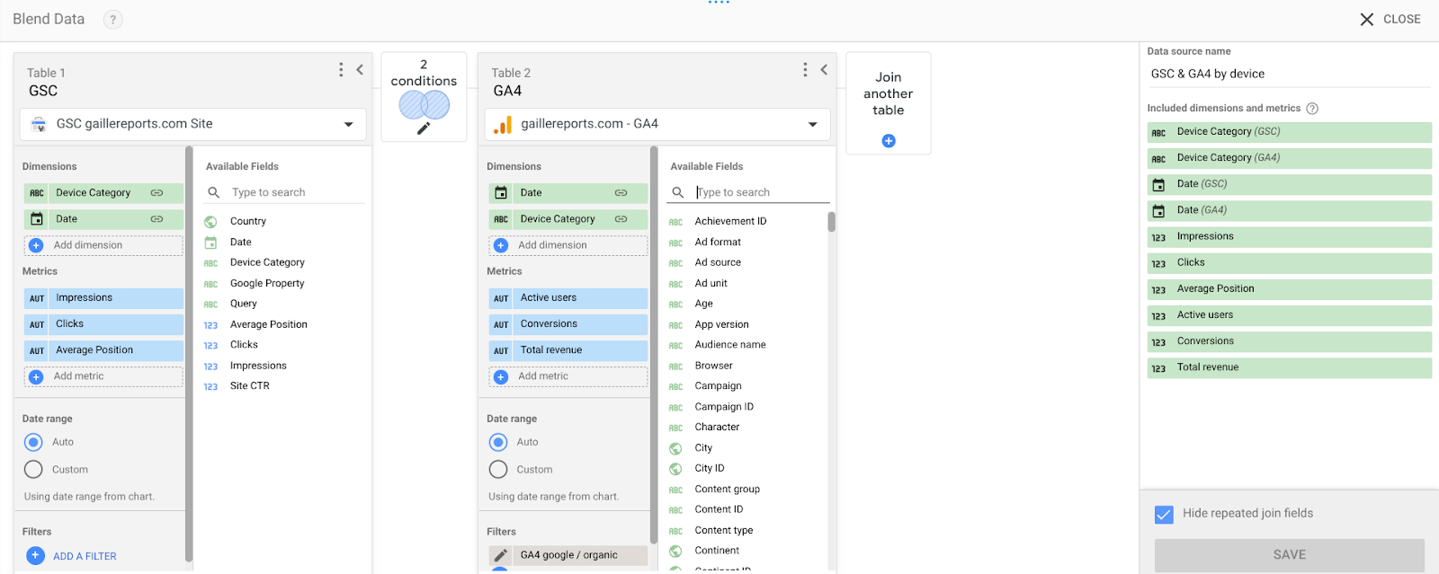Select Country field in Table 1 available fields
Screen dimensions: 1439x574
coord(247,221)
